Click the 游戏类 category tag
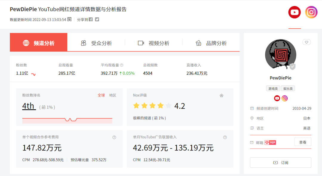Screen dimensions: 322x176 [x=273, y=88]
